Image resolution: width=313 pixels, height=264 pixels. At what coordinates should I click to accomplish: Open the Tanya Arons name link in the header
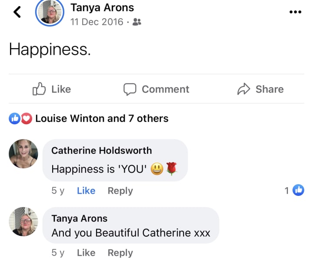point(102,7)
